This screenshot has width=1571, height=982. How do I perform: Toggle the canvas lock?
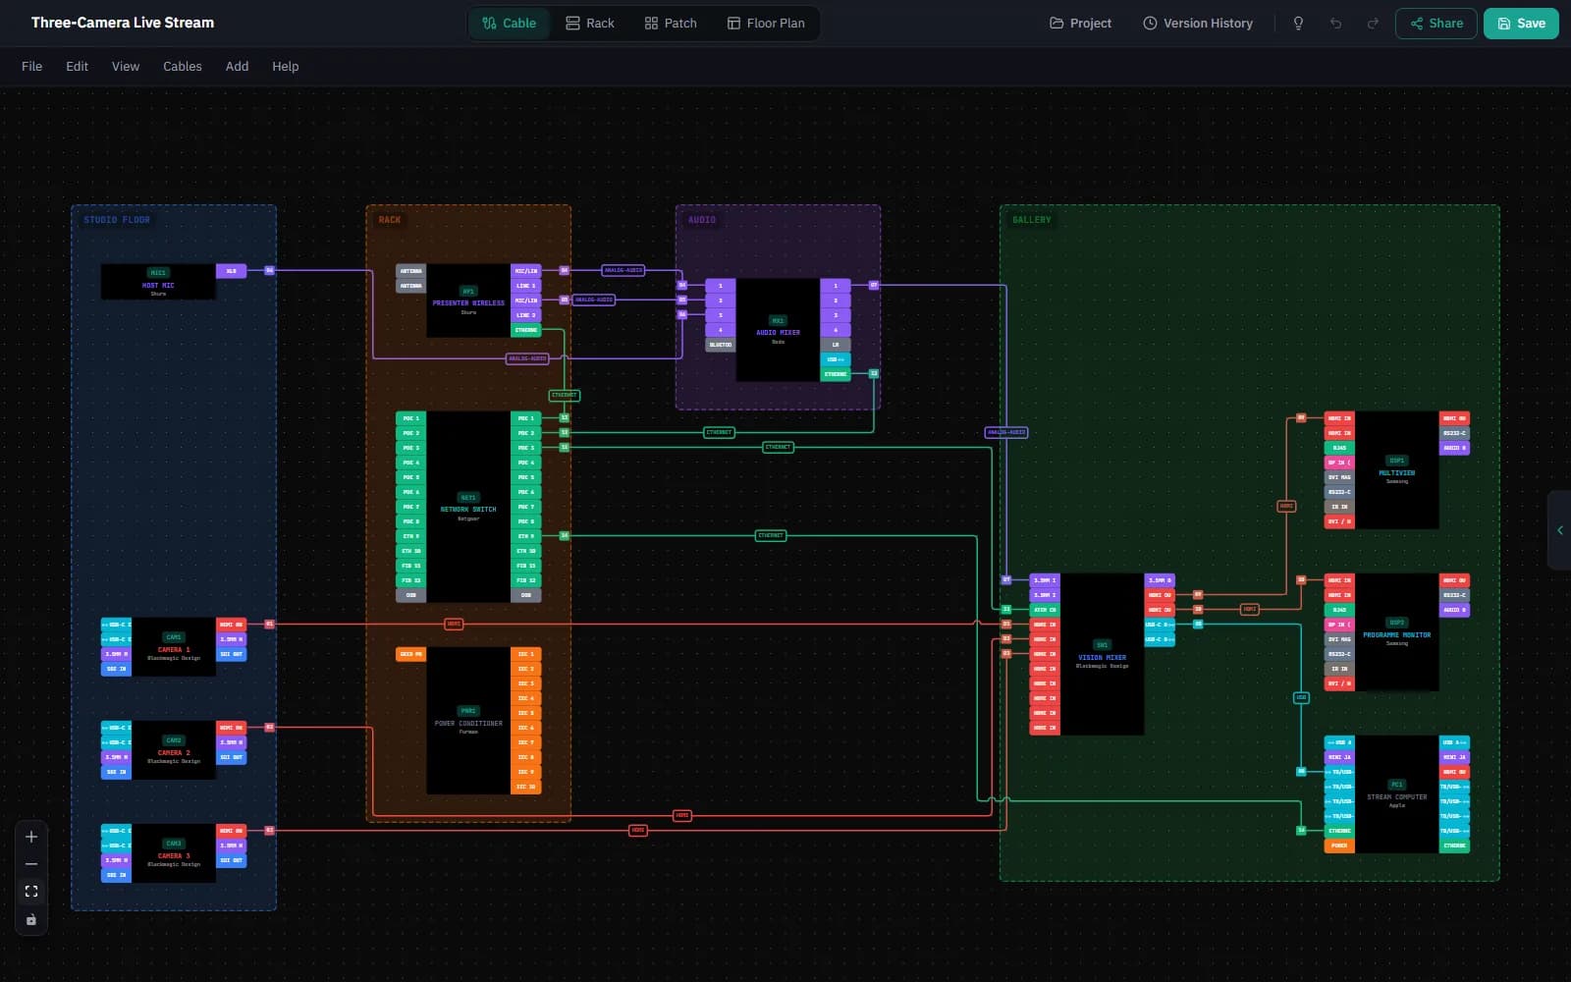coord(31,919)
